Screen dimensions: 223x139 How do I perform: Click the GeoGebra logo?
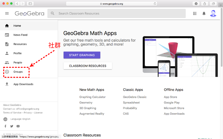(30, 13)
